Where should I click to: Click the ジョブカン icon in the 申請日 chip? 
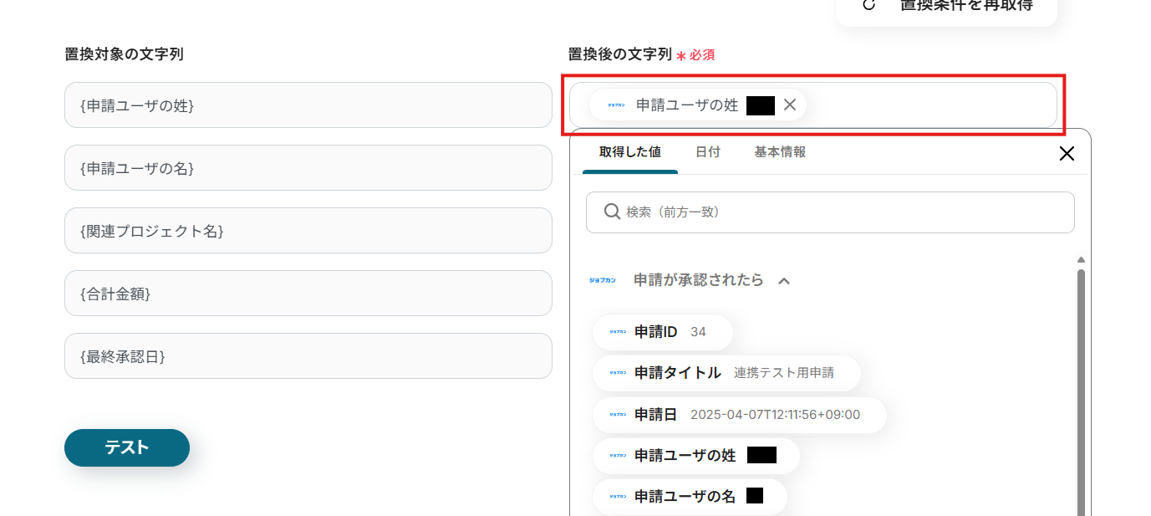(x=618, y=415)
